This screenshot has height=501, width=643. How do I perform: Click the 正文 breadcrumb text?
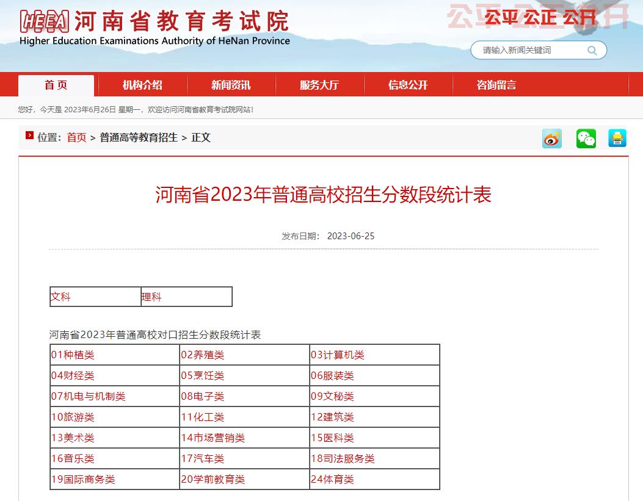click(201, 138)
